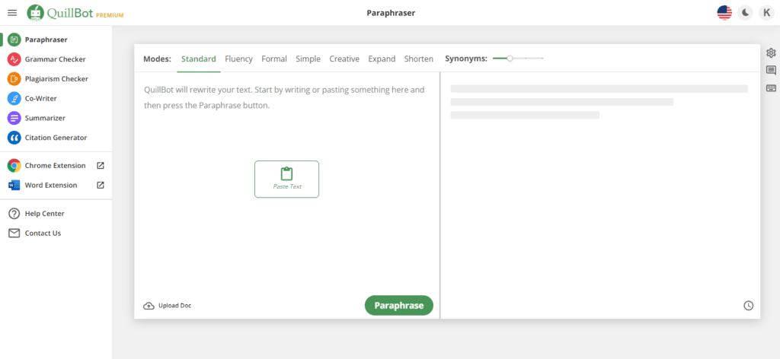780x359 pixels.
Task: Switch to Expand mode
Action: tap(382, 59)
